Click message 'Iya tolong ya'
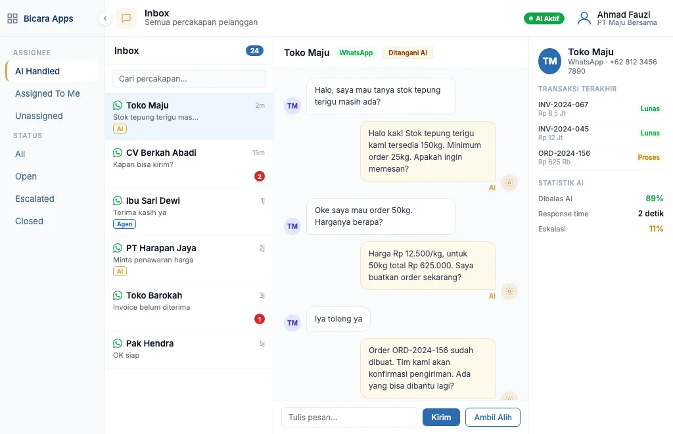Screen dimensions: 673x434 click(x=338, y=319)
